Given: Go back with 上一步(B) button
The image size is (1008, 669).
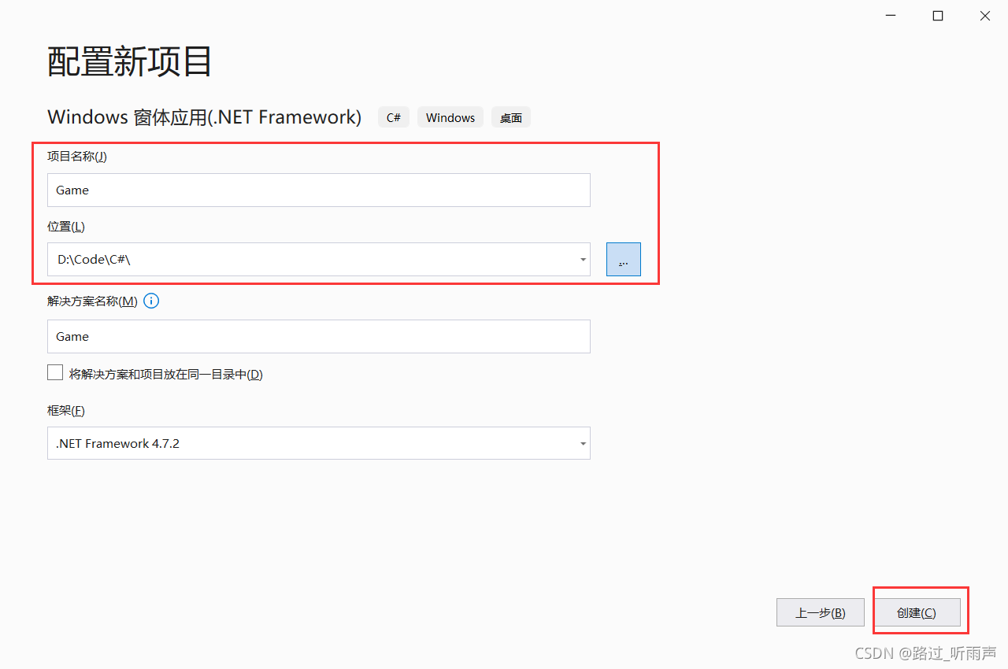Looking at the screenshot, I should 821,612.
